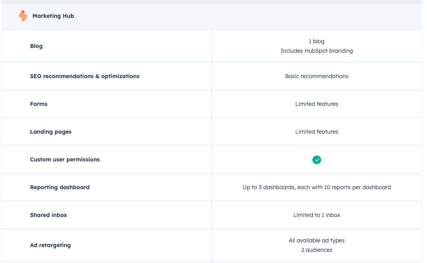Select the Marketing Hub section heading
This screenshot has width=427, height=263.
tap(53, 16)
